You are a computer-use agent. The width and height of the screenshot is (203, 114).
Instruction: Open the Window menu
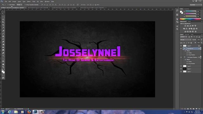47,2
